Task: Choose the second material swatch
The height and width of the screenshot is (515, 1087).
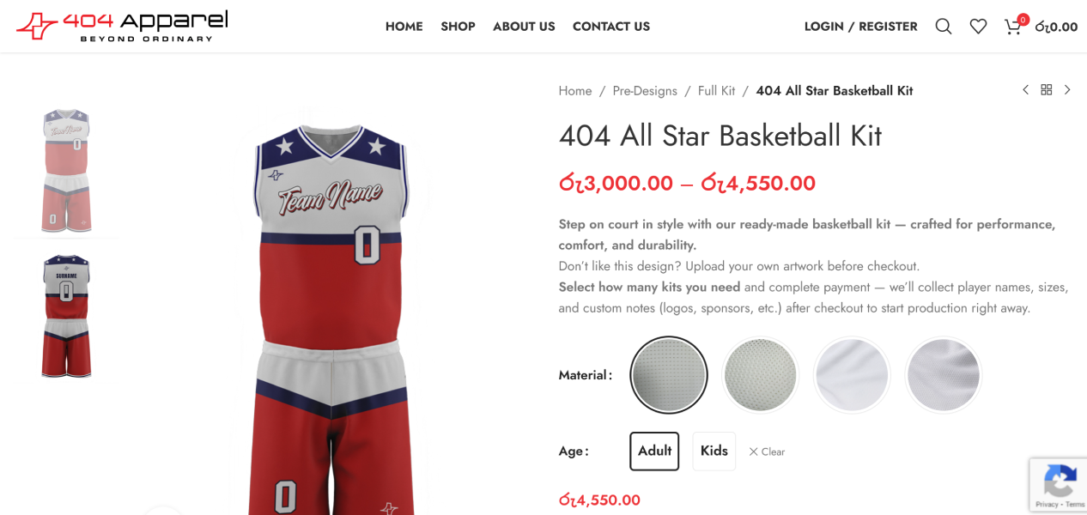Action: point(760,375)
